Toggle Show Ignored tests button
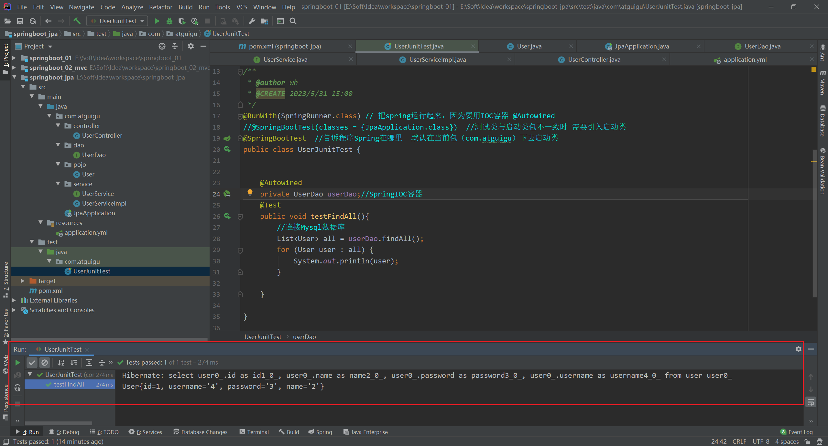 click(45, 363)
